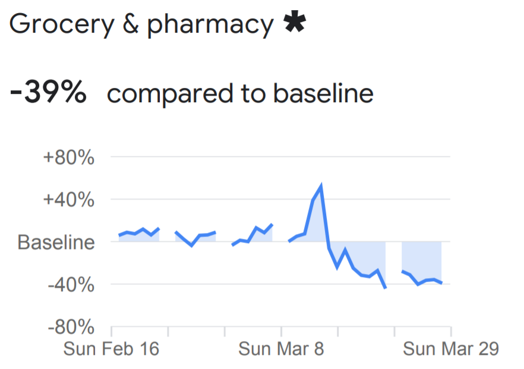524x369 pixels.
Task: Click the rightmost shaded area below baseline
Action: point(422,258)
